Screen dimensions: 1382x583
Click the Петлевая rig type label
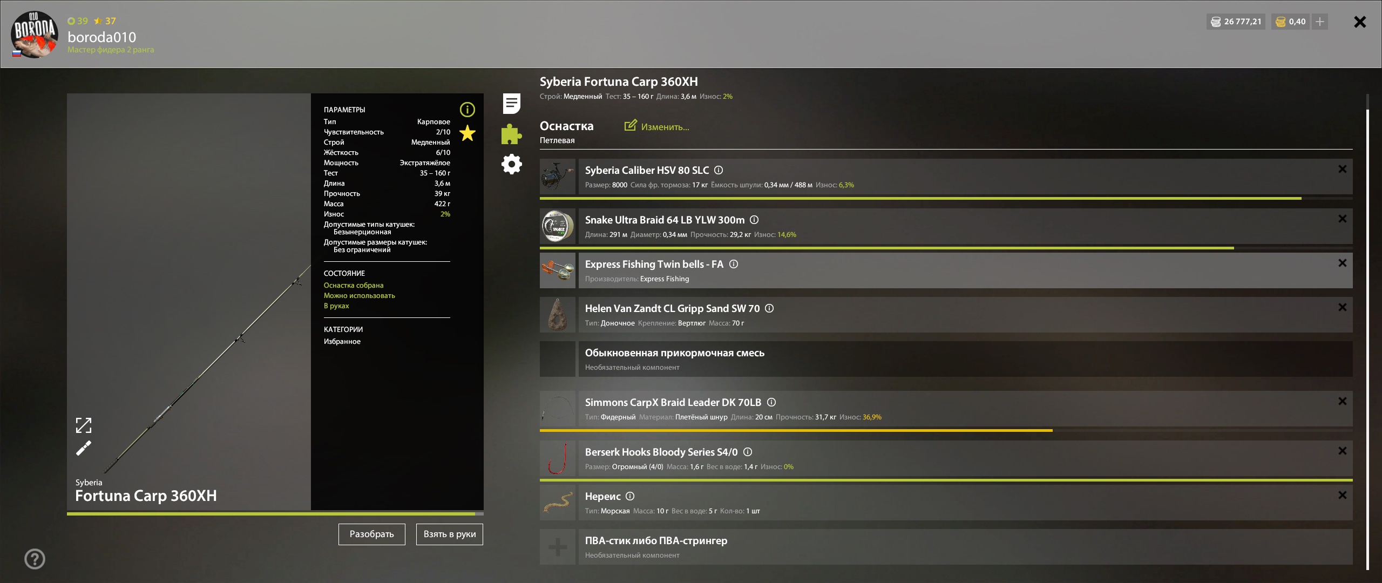coord(557,140)
